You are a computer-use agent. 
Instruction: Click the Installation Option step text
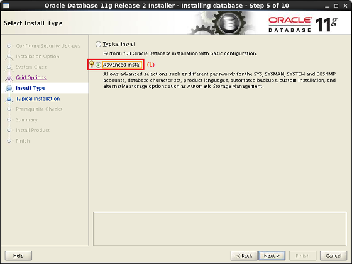coord(38,57)
